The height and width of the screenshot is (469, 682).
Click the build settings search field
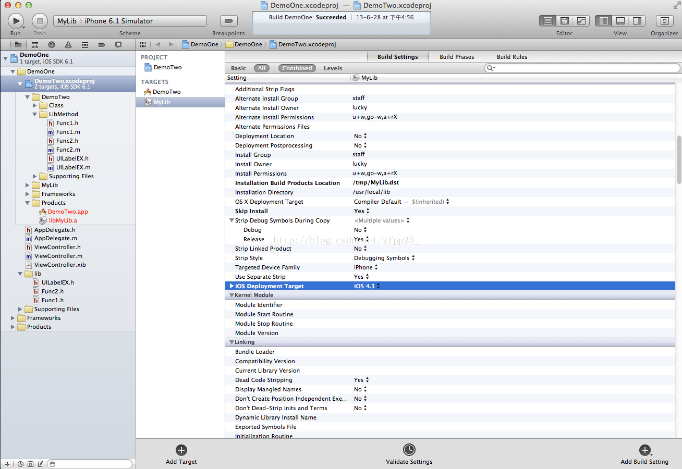coord(582,68)
